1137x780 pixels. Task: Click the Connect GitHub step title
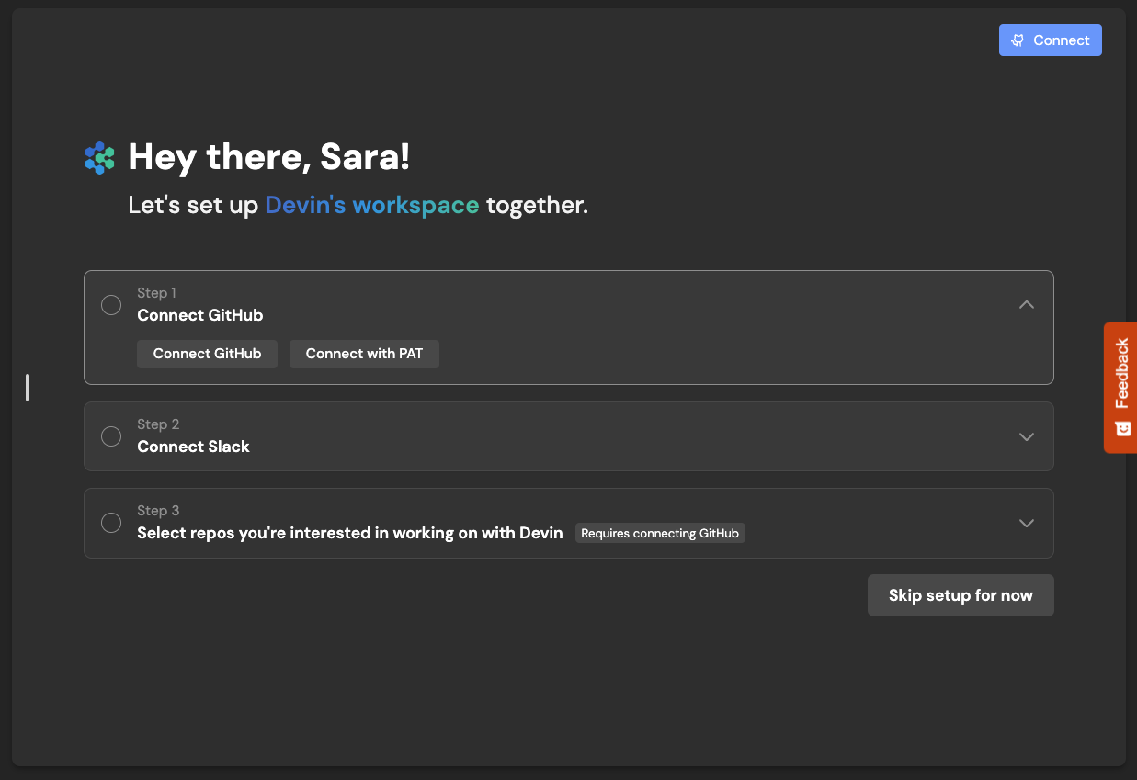click(200, 315)
